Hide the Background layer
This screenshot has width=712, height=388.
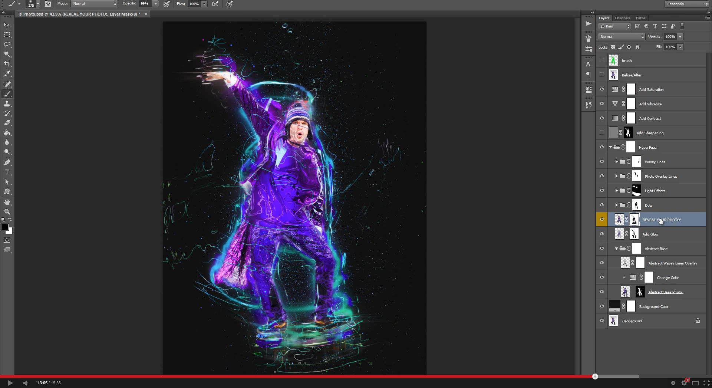tap(602, 320)
